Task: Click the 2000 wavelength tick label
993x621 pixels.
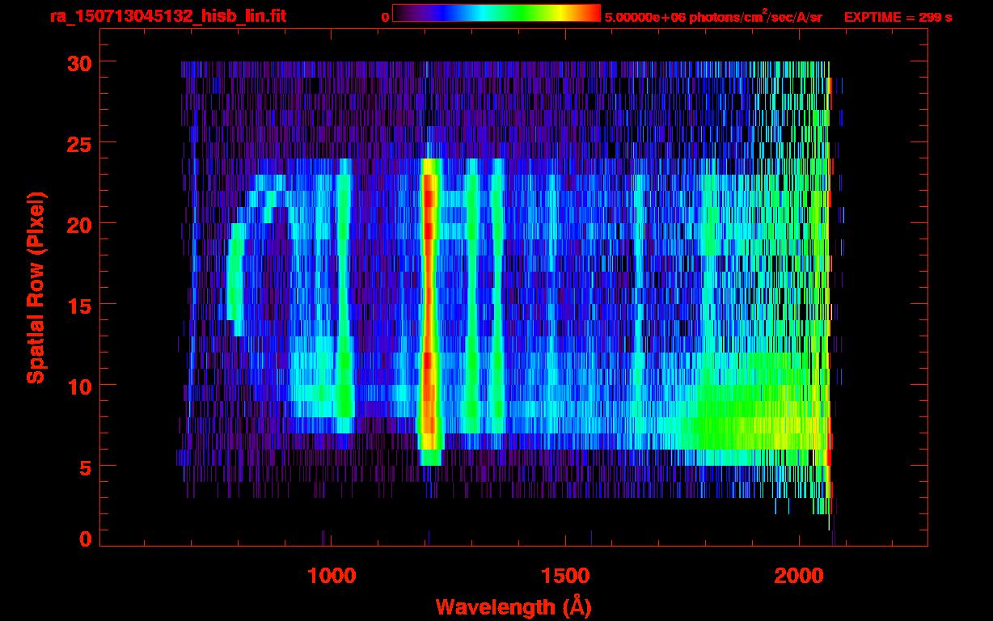Action: pyautogui.click(x=800, y=576)
